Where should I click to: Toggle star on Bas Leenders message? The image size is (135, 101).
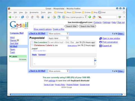pyautogui.click(x=33, y=42)
